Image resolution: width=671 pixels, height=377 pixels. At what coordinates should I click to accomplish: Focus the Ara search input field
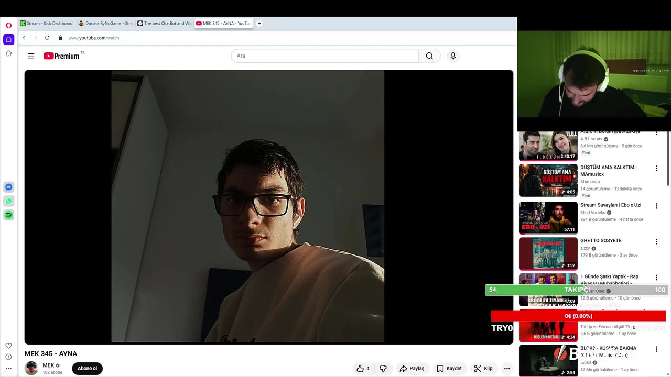point(325,56)
